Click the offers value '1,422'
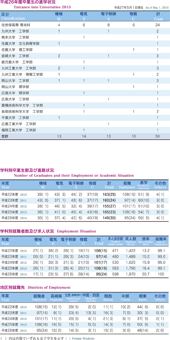The image size is (170, 340). click(x=131, y=251)
